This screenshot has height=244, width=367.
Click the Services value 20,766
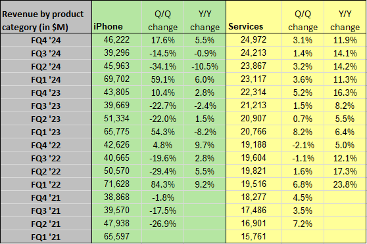tap(254, 132)
